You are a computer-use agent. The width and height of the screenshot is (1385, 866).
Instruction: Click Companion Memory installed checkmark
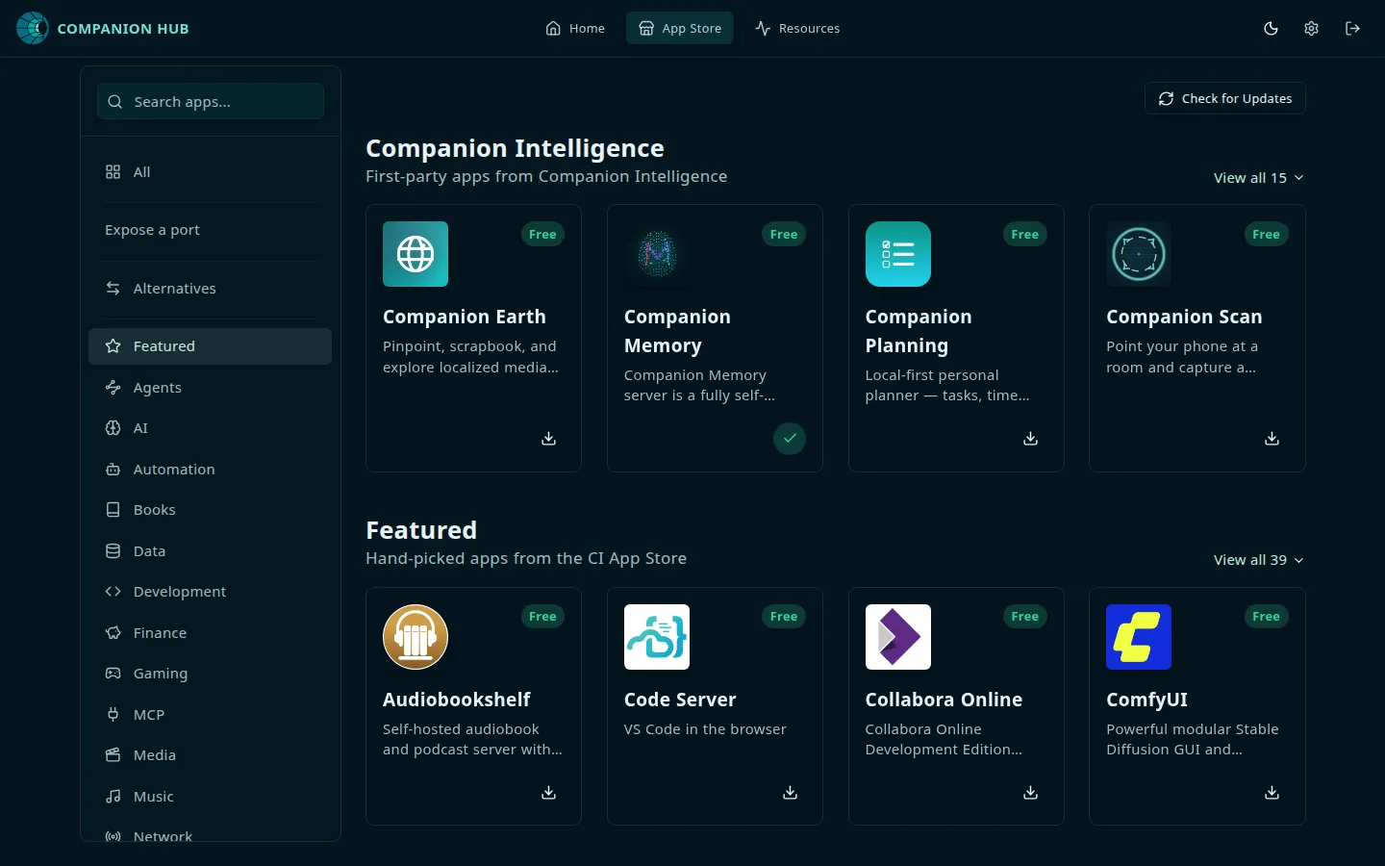point(790,439)
